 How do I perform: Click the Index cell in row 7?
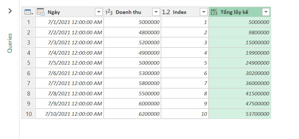tap(185, 83)
